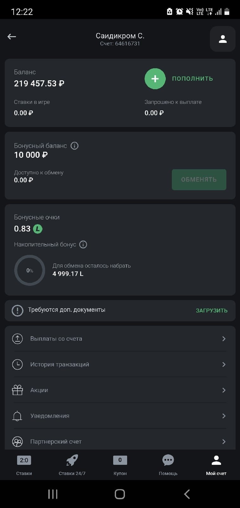This screenshot has height=508, width=240.
Task: Switch to the Купон tab
Action: 120,465
